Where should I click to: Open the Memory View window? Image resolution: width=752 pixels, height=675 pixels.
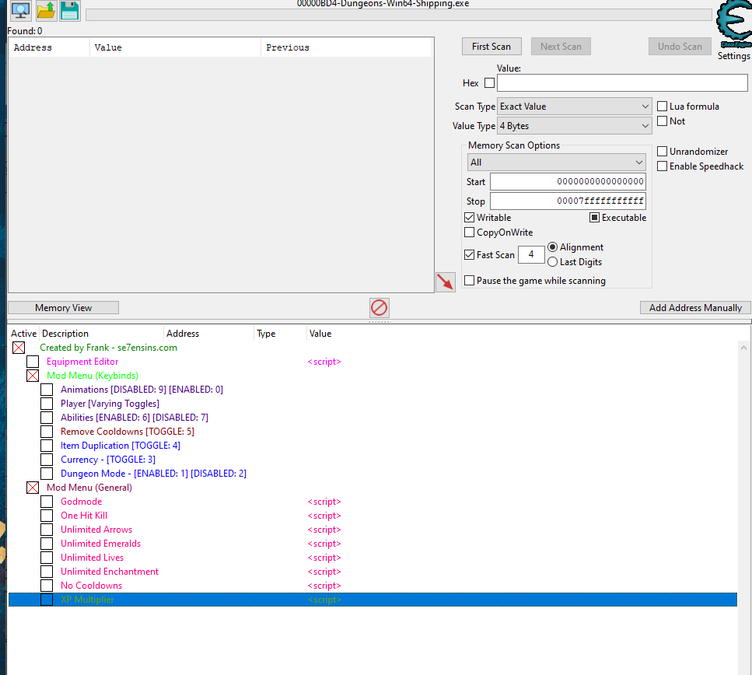point(62,307)
